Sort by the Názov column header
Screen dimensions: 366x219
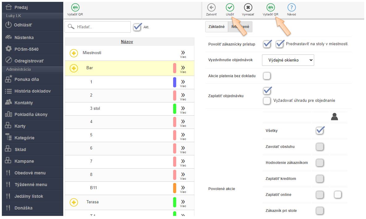click(x=127, y=42)
